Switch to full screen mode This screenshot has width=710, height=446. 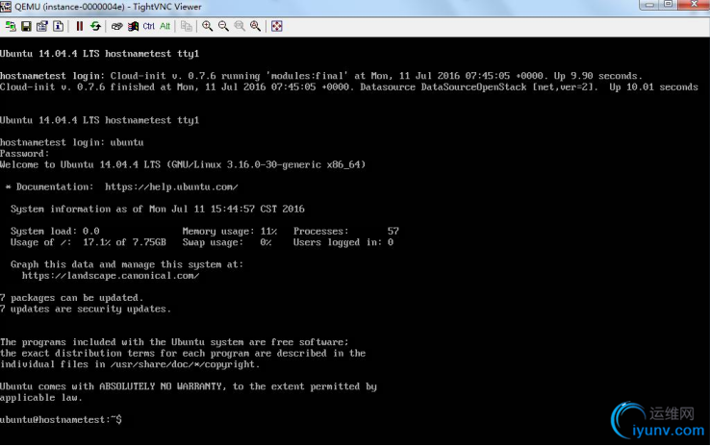coord(277,26)
